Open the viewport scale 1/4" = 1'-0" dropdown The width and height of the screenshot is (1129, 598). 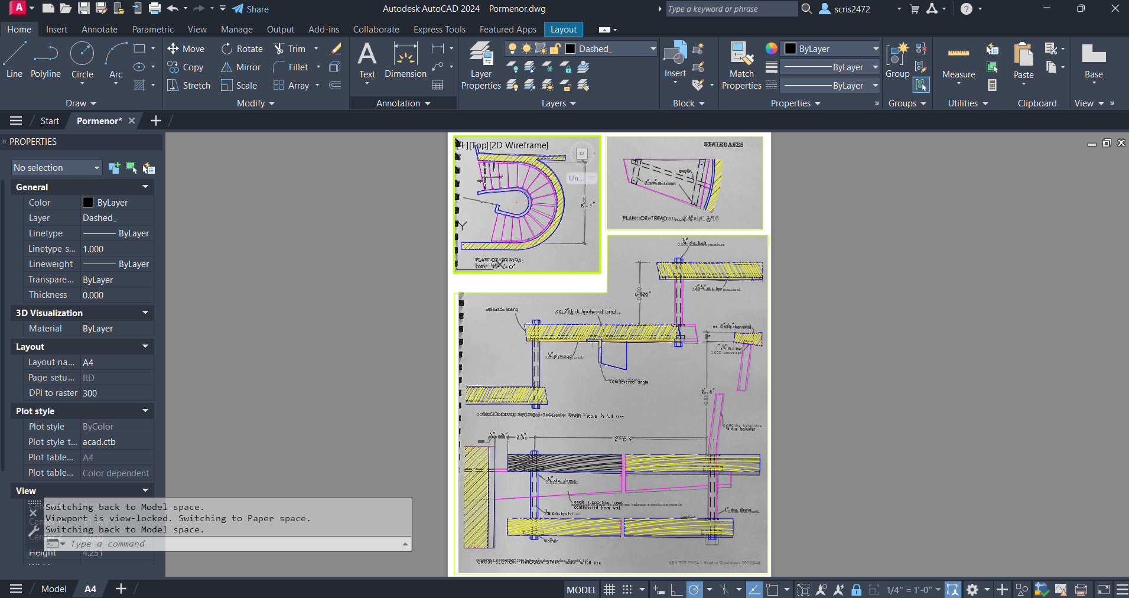point(913,590)
